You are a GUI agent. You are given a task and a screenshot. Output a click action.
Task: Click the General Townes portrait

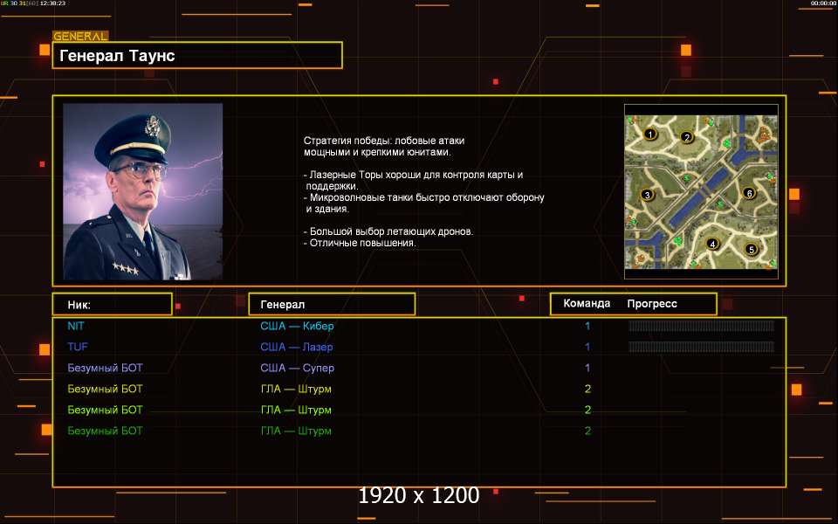click(142, 191)
